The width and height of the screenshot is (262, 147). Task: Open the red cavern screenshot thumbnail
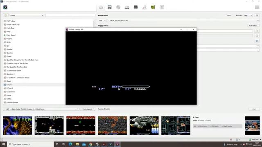coord(81,125)
